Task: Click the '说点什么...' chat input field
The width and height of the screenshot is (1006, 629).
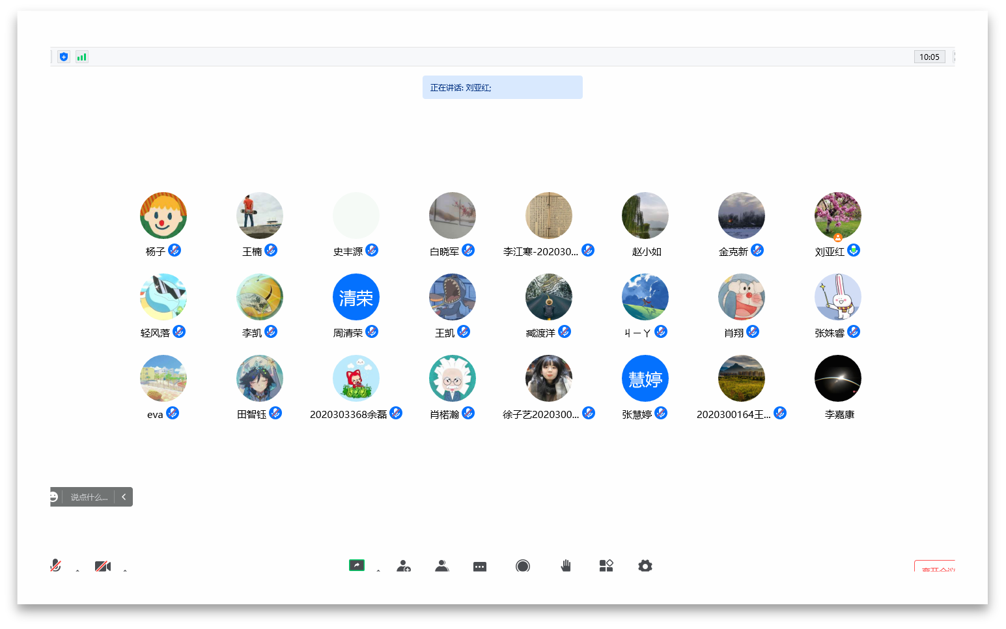Action: 89,497
